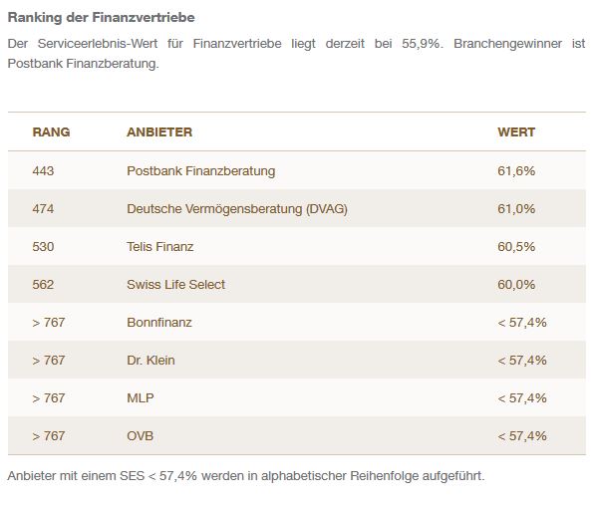Click the Dr. Klein provider entry
This screenshot has height=507, width=593.
point(150,360)
